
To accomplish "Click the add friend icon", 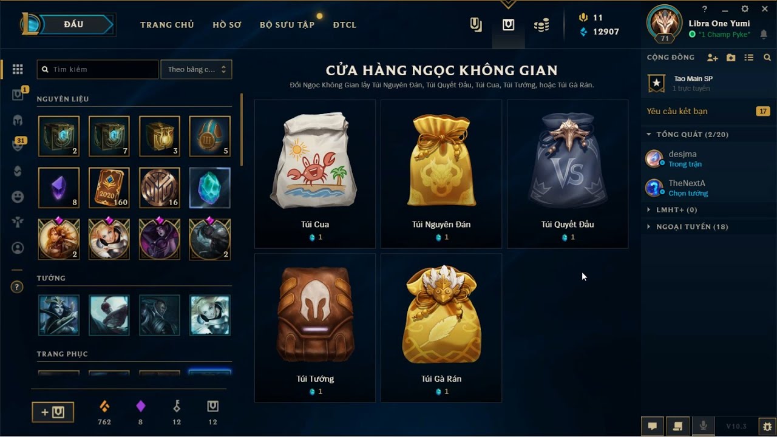I will click(x=713, y=58).
